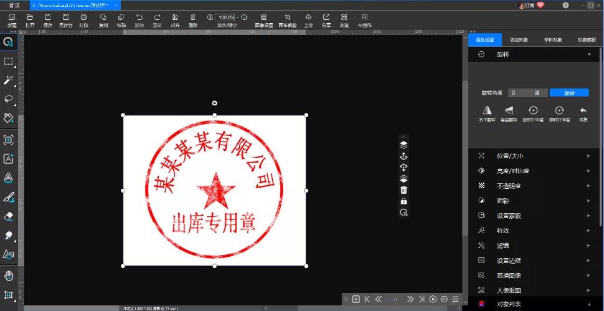Image resolution: width=604 pixels, height=311 pixels.
Task: Click the zoom-in magnifier icon
Action: pyautogui.click(x=210, y=17)
